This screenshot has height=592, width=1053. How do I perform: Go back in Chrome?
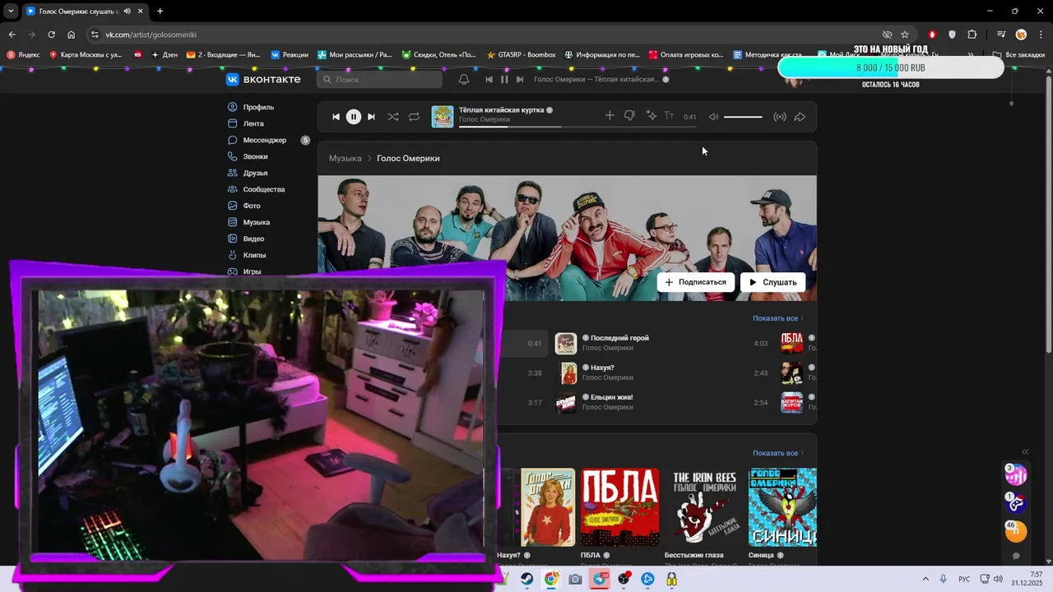coord(12,35)
